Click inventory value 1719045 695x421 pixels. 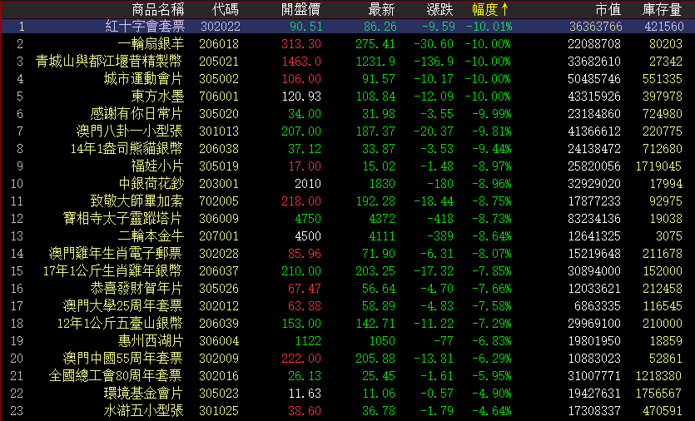658,166
